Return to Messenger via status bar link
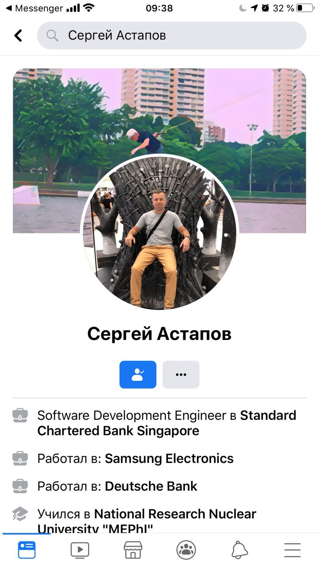 click(x=34, y=8)
